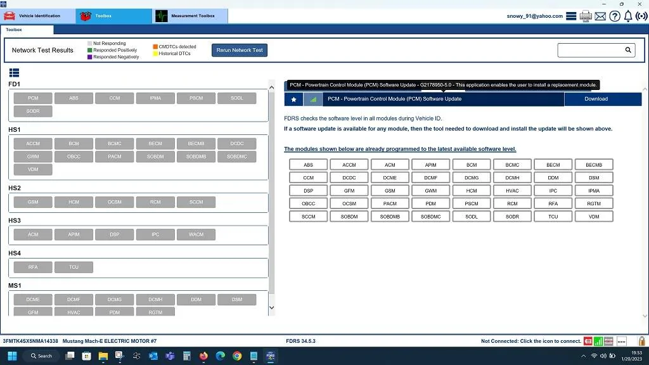Open Microsoft Teams from taskbar
Screen dimensions: 649x365
170,356
